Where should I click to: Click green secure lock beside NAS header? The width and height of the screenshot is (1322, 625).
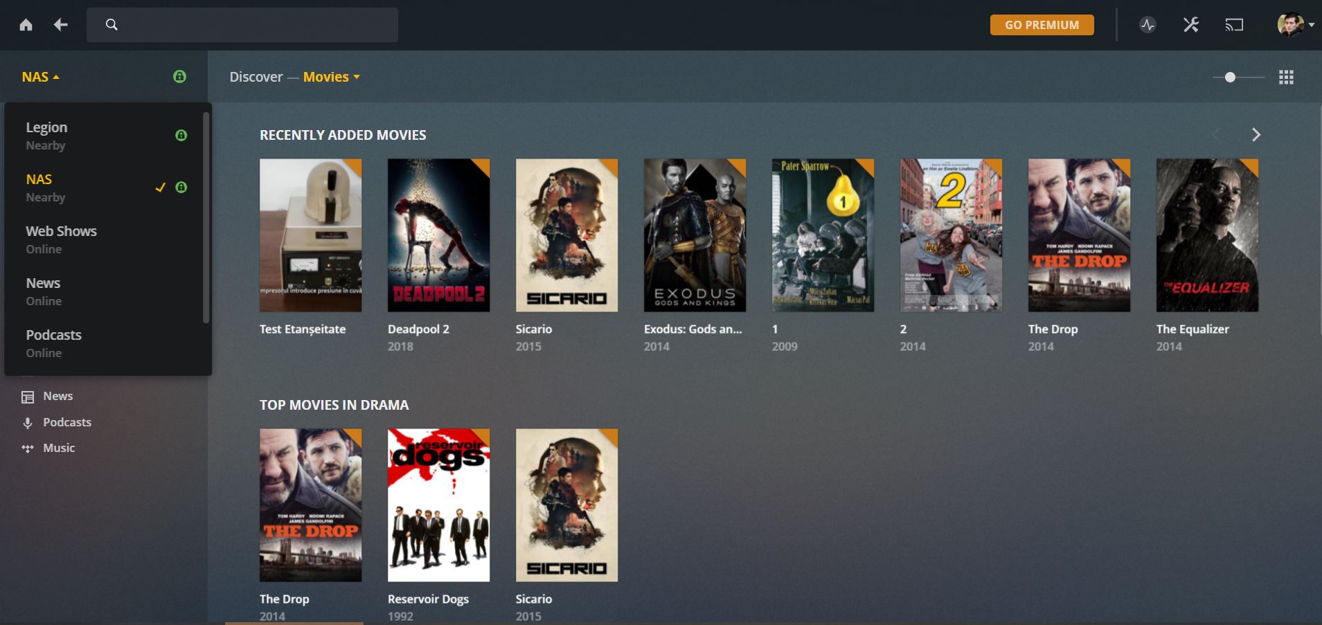pyautogui.click(x=179, y=77)
